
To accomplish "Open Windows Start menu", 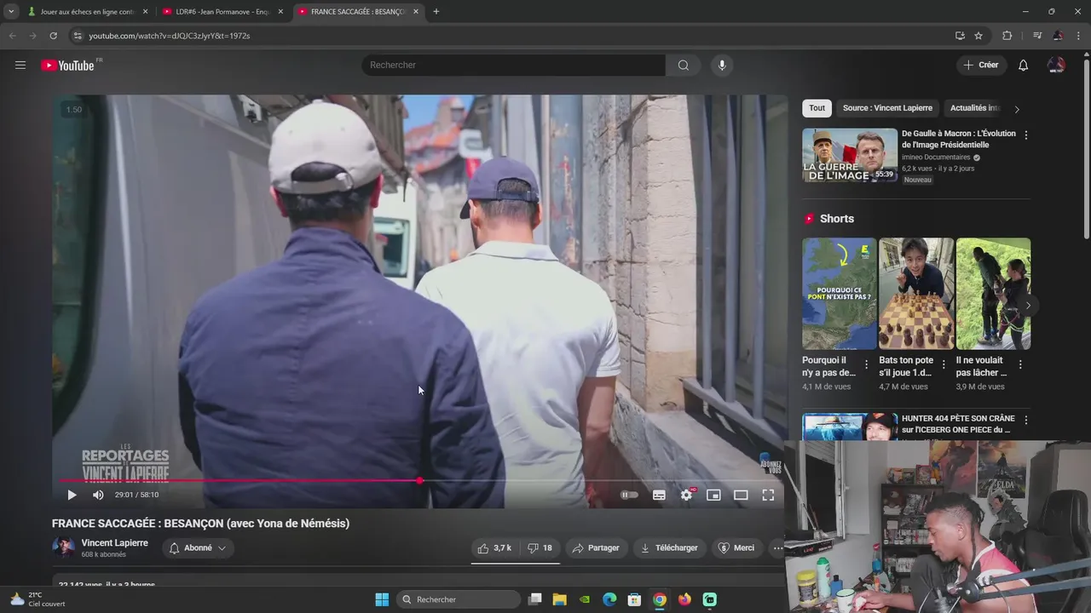I will 382,599.
